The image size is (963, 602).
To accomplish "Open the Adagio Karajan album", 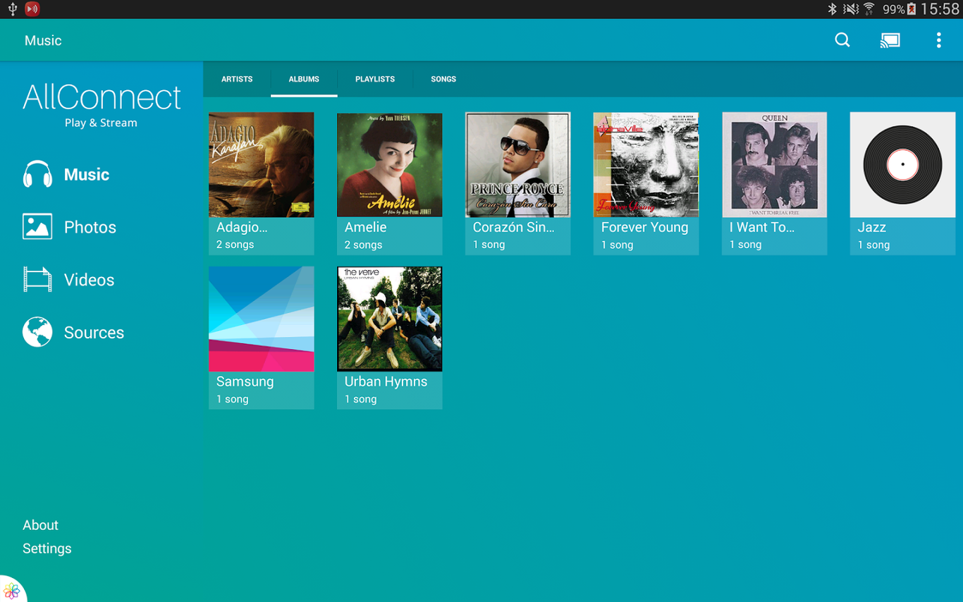I will [261, 165].
